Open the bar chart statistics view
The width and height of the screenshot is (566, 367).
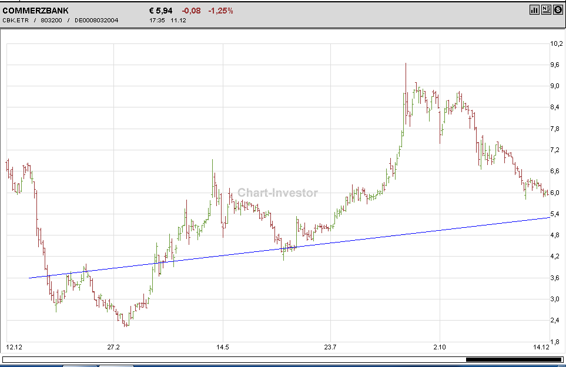click(533, 10)
